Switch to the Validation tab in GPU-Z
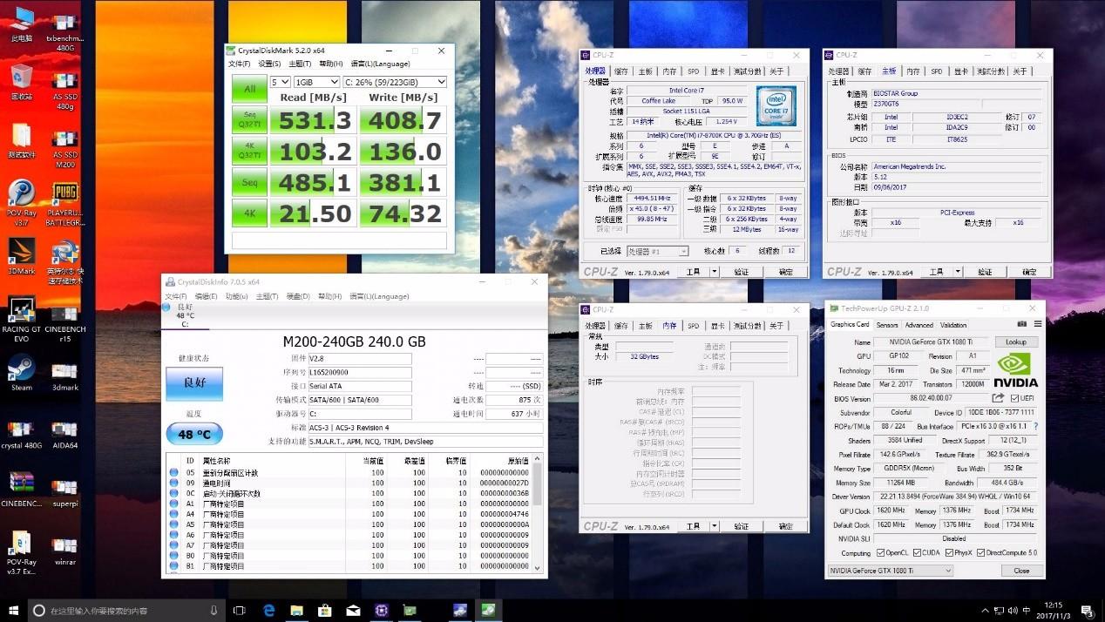Screen dimensions: 1105x622 953,325
